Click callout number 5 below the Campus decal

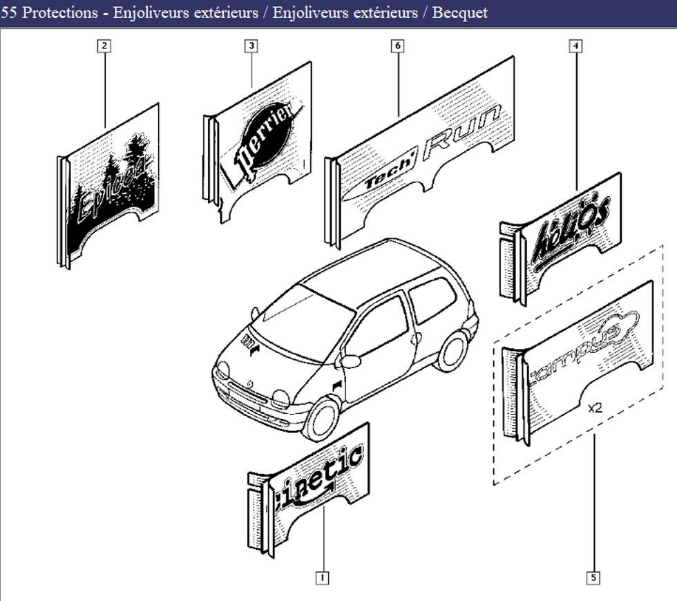tap(593, 578)
